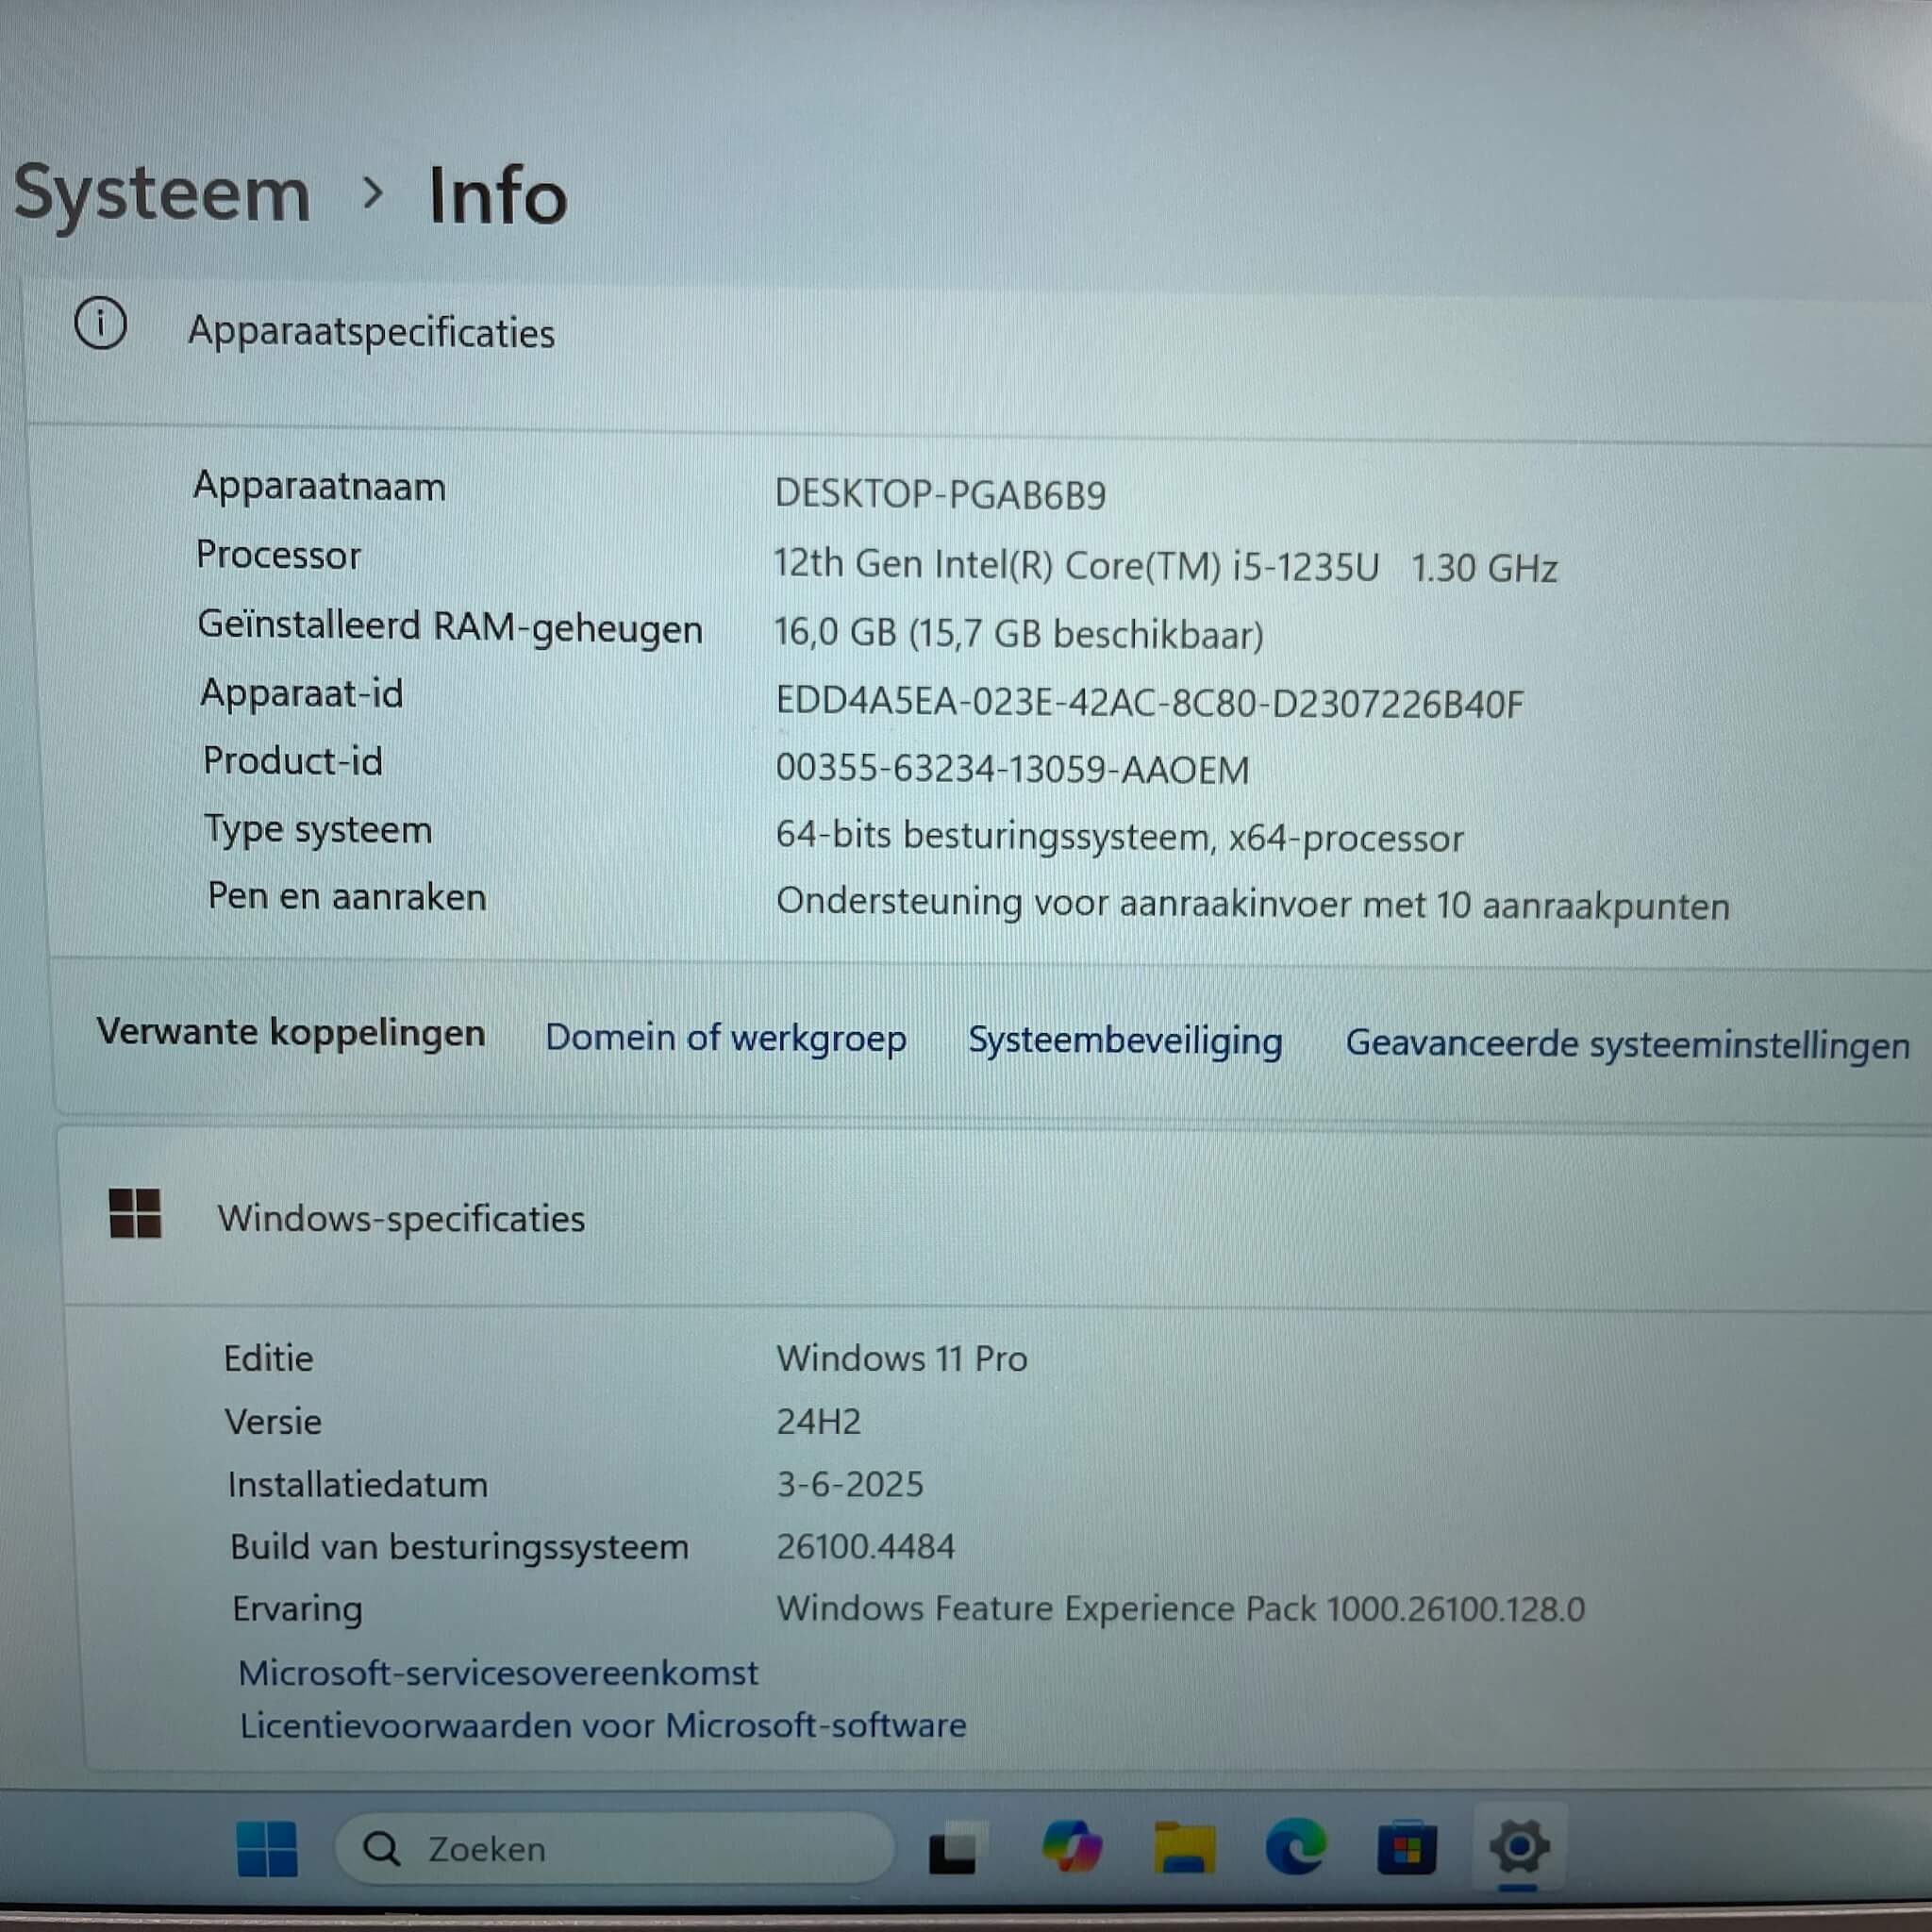Click the Zoeken search field
This screenshot has width=1932, height=1932.
point(614,1849)
